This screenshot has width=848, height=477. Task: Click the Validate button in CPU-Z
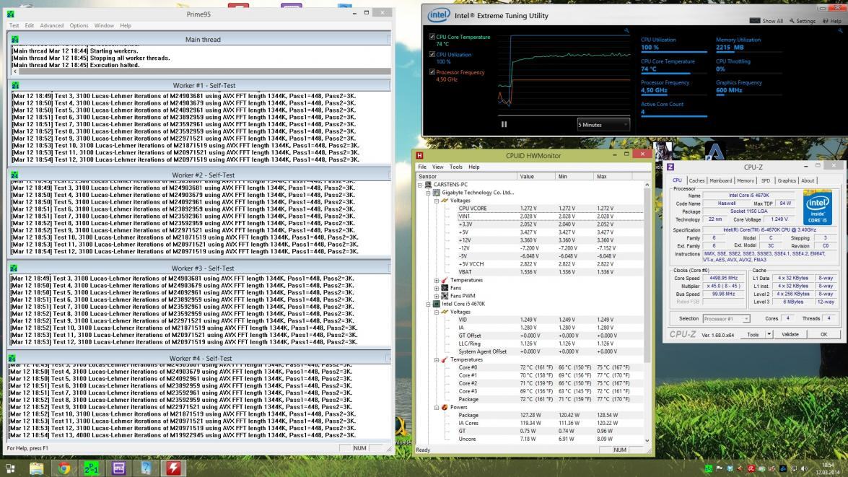(790, 334)
